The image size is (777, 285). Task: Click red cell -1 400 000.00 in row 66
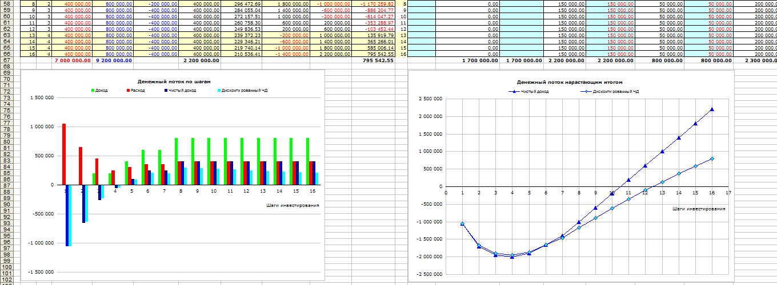coord(286,54)
